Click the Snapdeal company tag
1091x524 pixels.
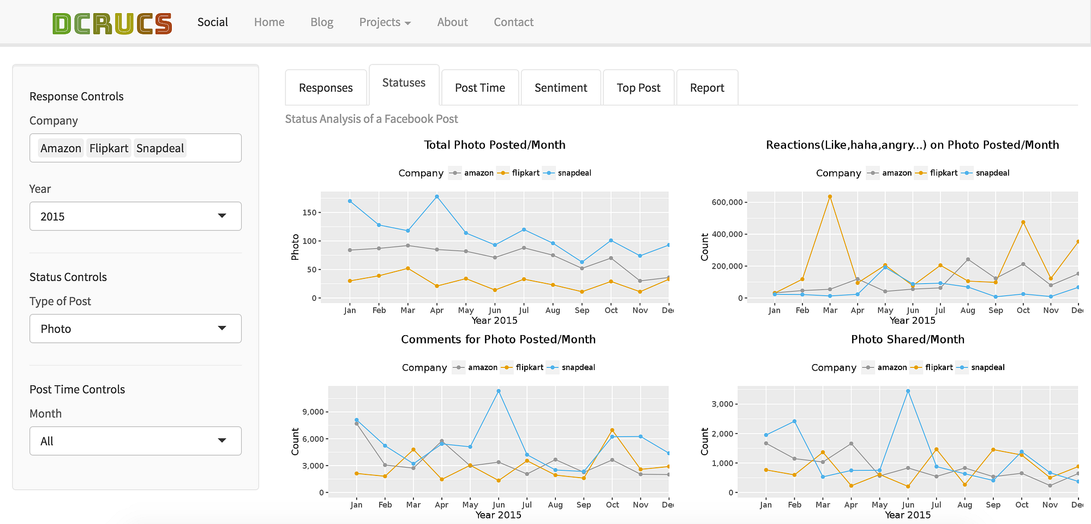(160, 148)
